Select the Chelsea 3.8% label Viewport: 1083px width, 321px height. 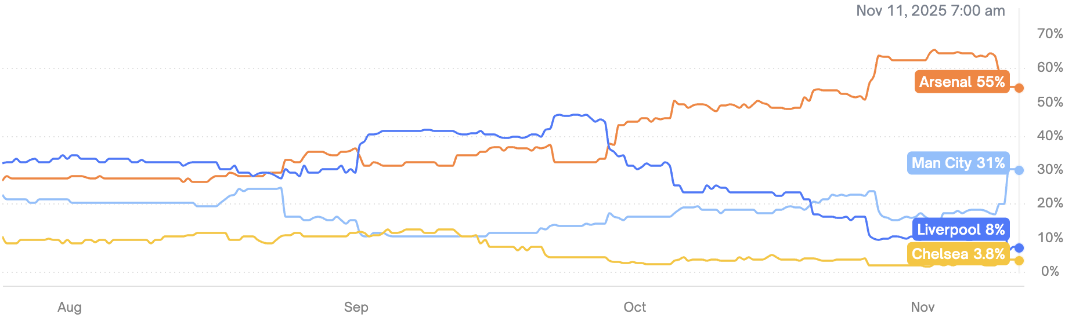click(958, 254)
